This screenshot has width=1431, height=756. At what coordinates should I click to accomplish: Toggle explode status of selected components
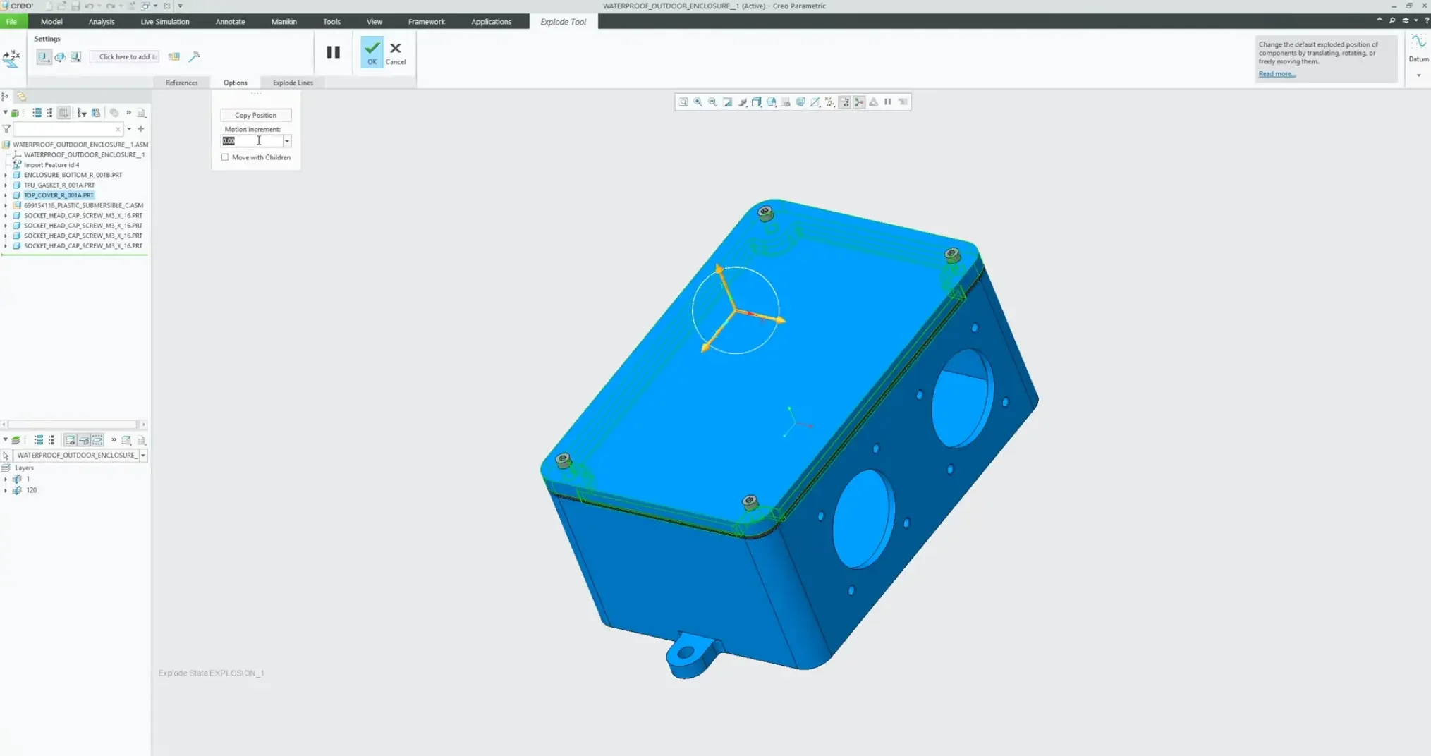173,56
